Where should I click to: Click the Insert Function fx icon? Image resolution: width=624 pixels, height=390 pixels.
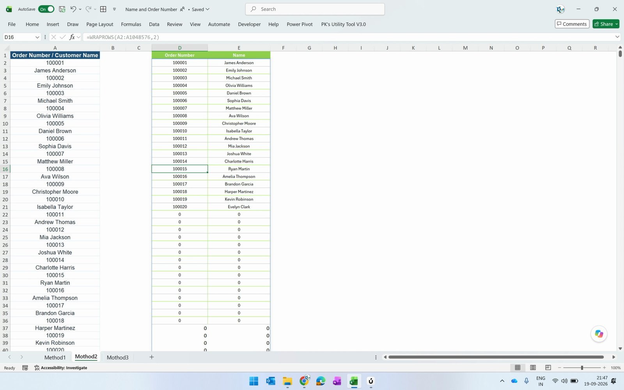(72, 37)
